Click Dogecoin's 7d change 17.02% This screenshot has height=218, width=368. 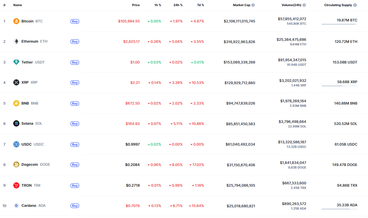coord(197,165)
